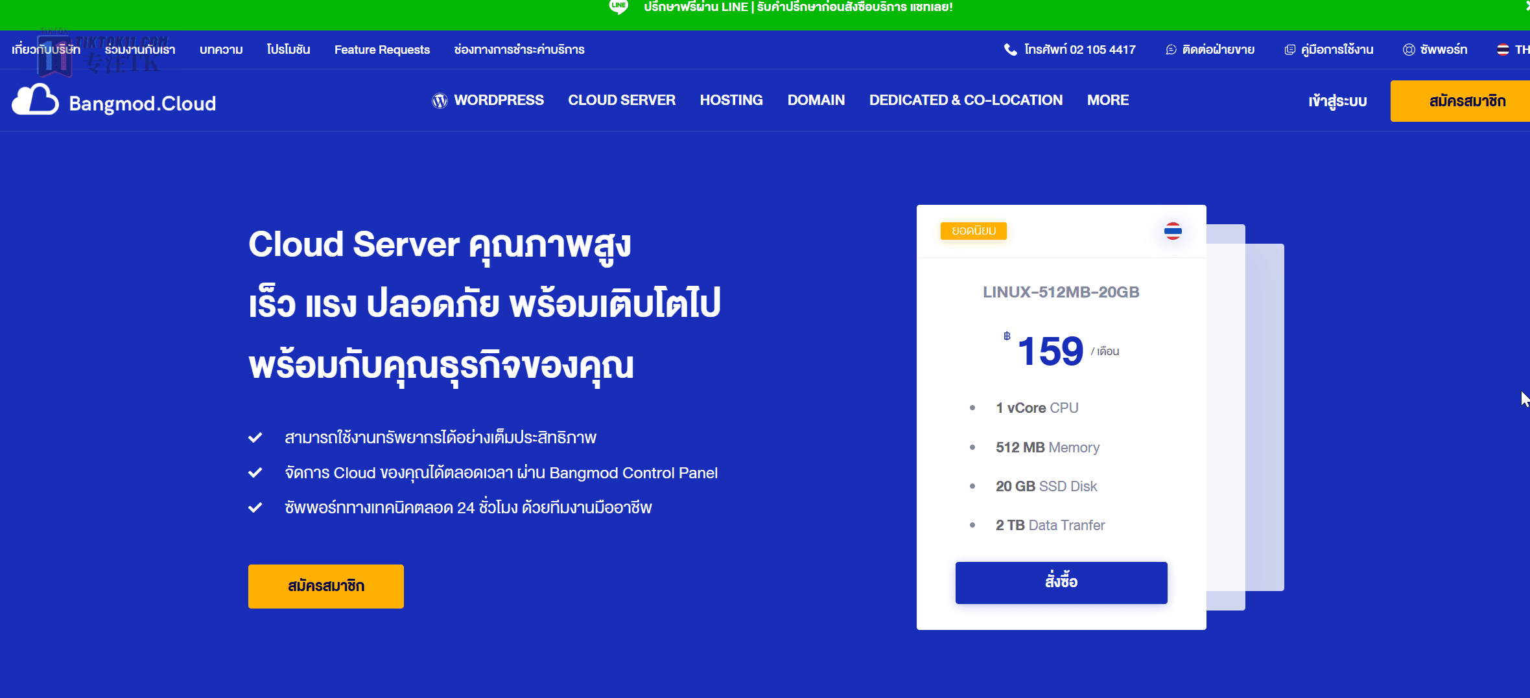Click the '2 TB Data Tranfer' spec line
1530x698 pixels.
coord(1050,526)
